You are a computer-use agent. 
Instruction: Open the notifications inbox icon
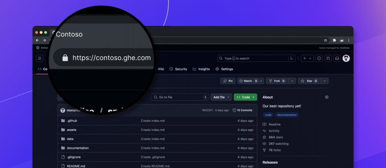click(337, 58)
